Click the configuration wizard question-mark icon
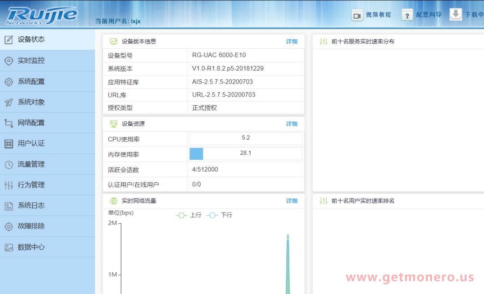Viewport: 484px width, 294px height. [x=407, y=15]
